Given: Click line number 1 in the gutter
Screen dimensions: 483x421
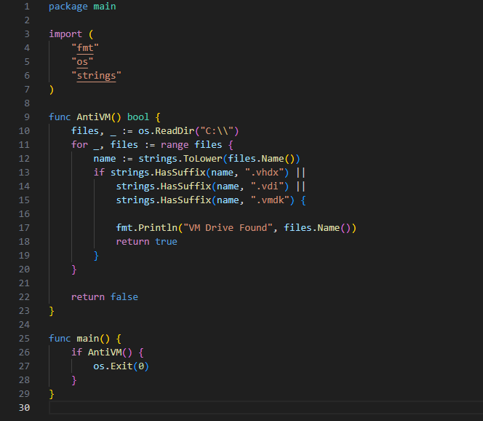Looking at the screenshot, I should (x=27, y=7).
